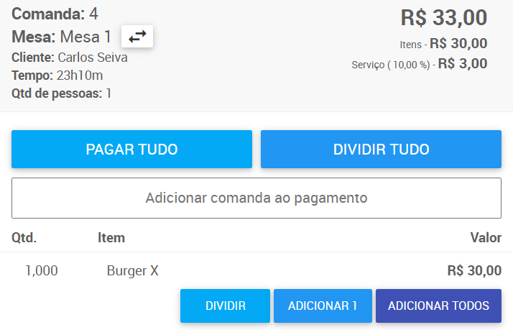Screen dimensions: 513x330
Task: Click the Item column header
Action: point(111,238)
